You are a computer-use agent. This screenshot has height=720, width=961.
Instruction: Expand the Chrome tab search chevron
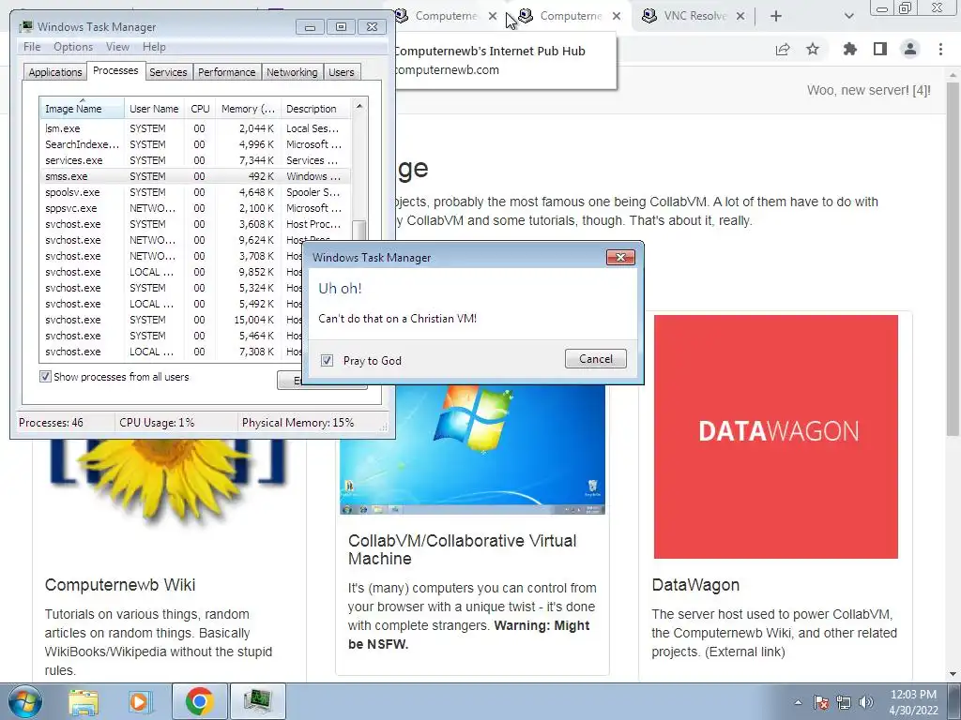tap(848, 17)
